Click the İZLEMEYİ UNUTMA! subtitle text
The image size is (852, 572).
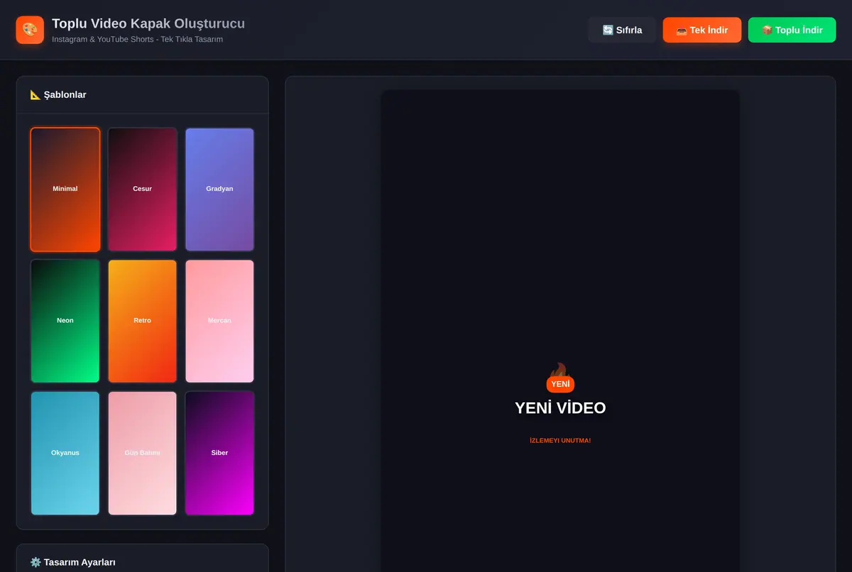pyautogui.click(x=560, y=441)
